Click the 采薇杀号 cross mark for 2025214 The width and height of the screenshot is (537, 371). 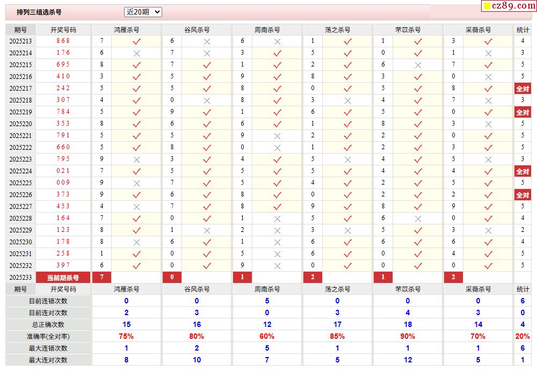[488, 54]
